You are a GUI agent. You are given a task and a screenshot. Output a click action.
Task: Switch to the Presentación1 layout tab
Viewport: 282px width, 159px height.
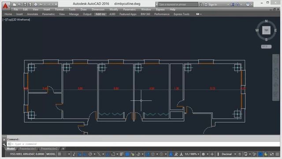[x=28, y=149]
